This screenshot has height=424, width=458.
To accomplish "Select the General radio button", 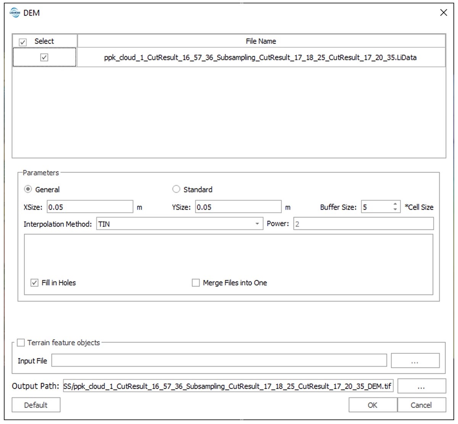I will pos(28,189).
